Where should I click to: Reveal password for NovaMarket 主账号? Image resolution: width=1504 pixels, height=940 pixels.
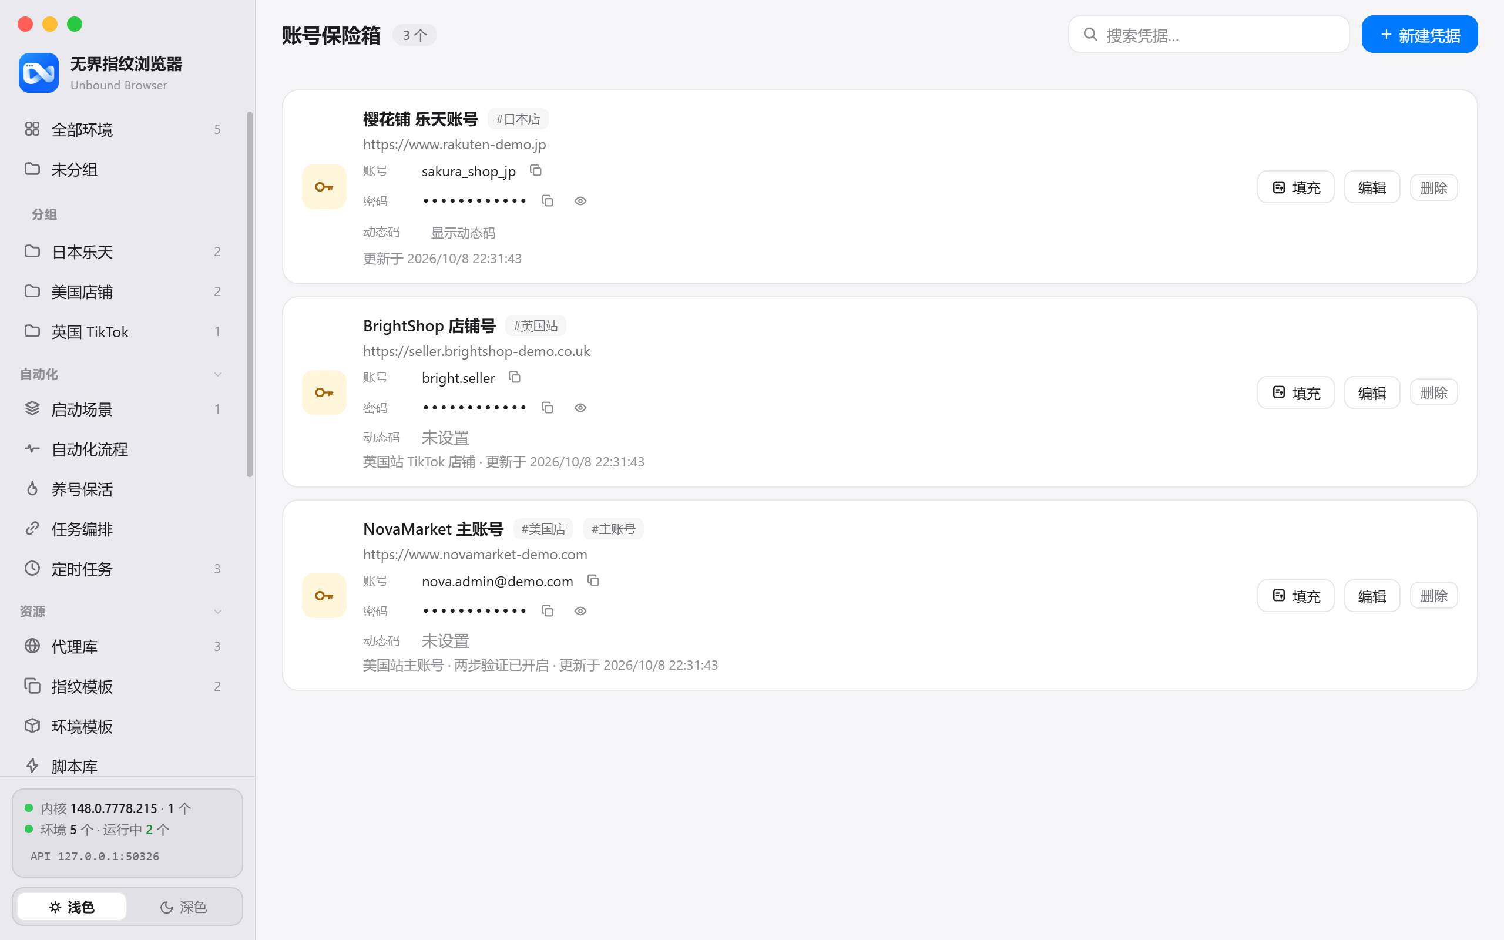pos(580,611)
